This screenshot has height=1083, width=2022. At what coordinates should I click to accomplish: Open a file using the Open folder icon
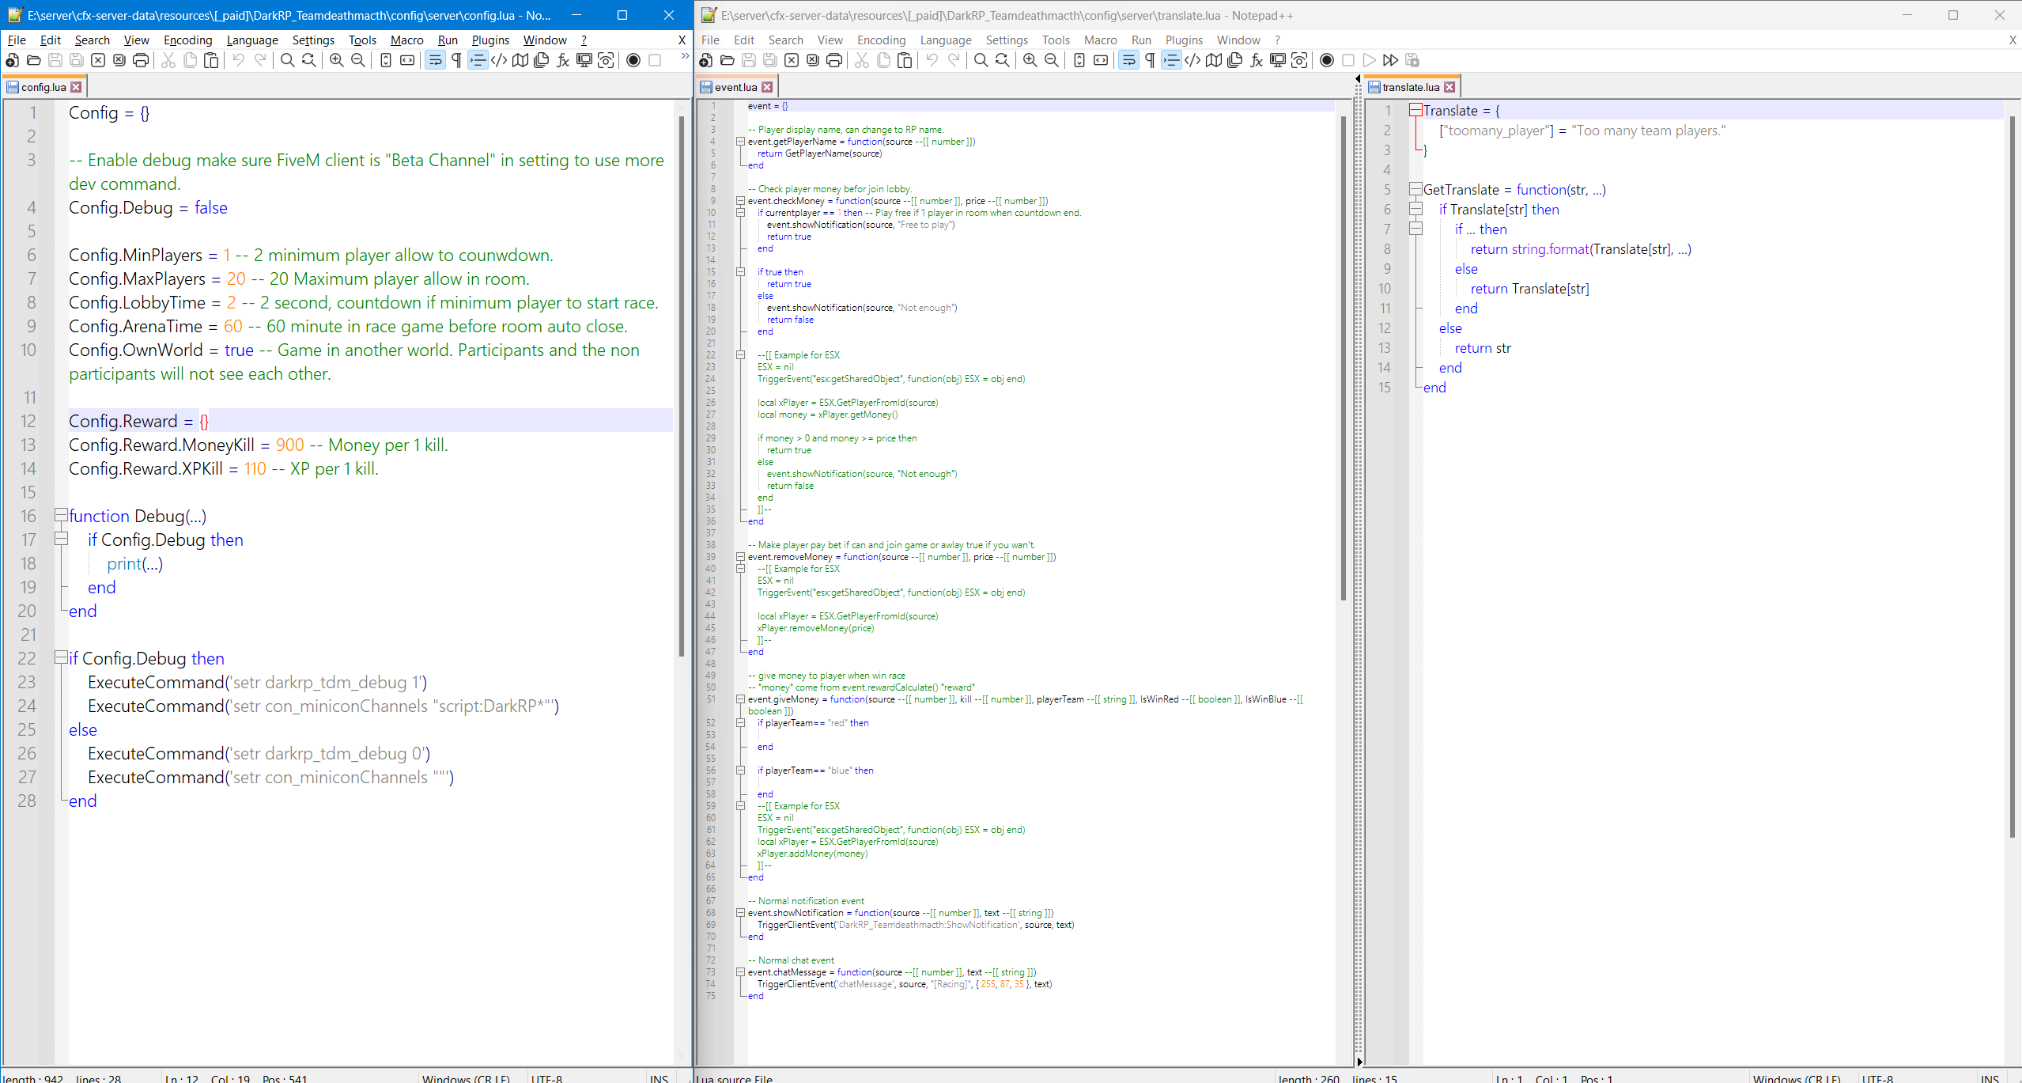click(33, 60)
